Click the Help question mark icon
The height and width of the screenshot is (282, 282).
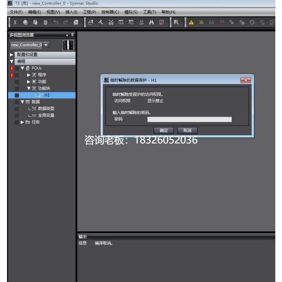coord(75,22)
